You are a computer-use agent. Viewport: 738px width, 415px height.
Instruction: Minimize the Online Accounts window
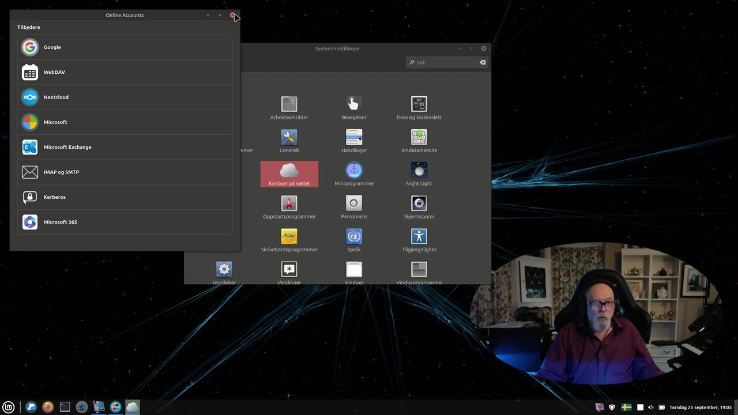click(x=208, y=15)
